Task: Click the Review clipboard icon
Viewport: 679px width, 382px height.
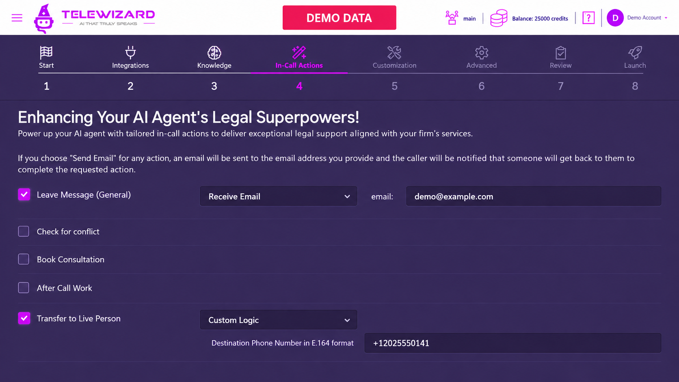Action: (x=561, y=52)
